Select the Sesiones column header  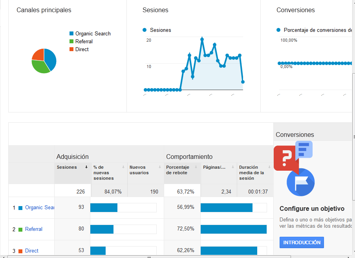tap(73, 173)
